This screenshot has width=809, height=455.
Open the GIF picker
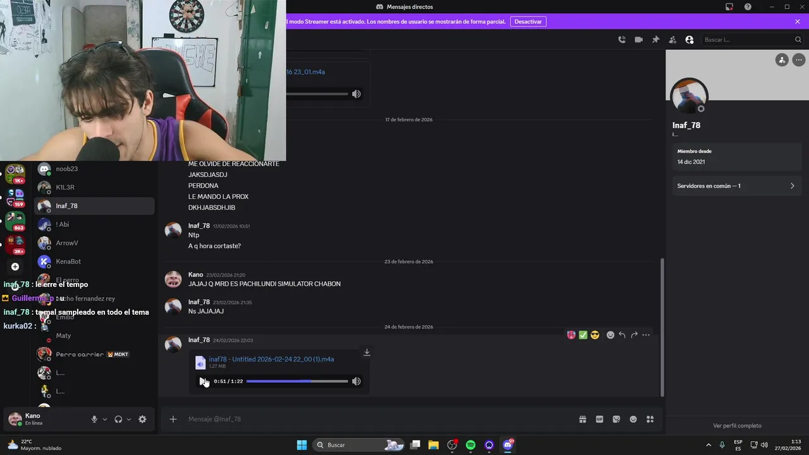(599, 419)
